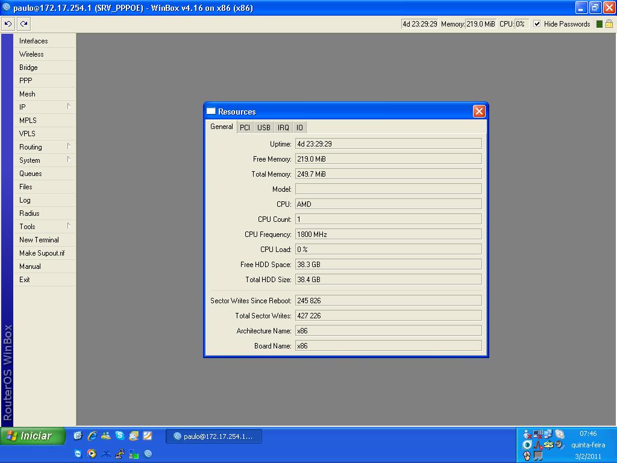Close the Resources window
617x463 pixels.
point(479,112)
